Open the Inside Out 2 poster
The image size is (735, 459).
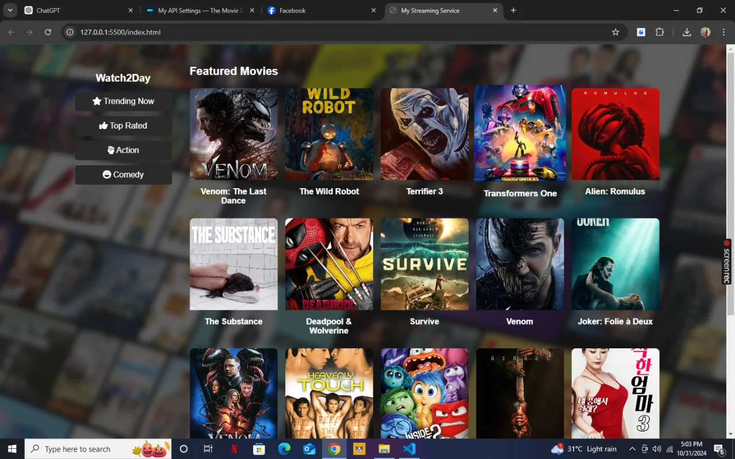424,393
